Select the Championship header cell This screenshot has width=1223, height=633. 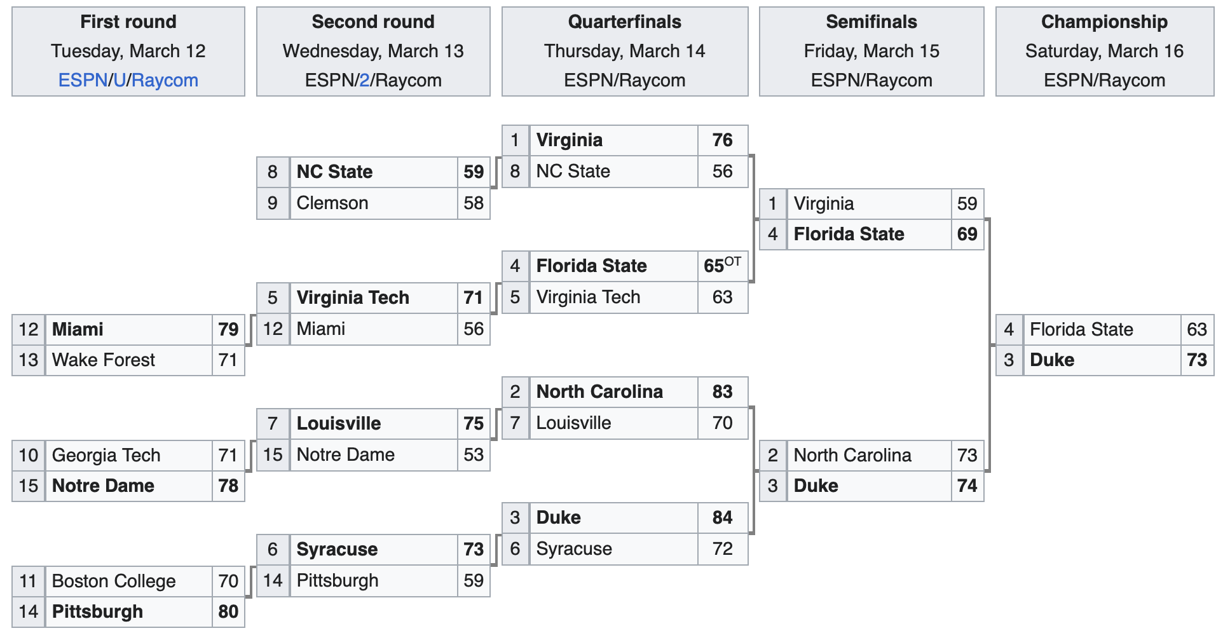(1105, 51)
